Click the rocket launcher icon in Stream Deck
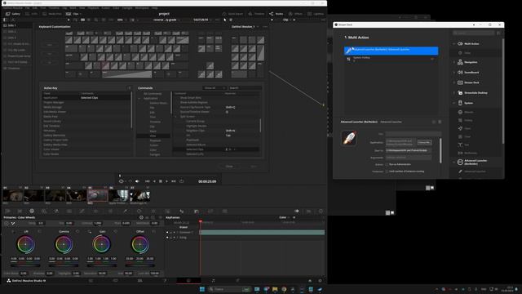Image resolution: width=522 pixels, height=294 pixels. point(349,138)
